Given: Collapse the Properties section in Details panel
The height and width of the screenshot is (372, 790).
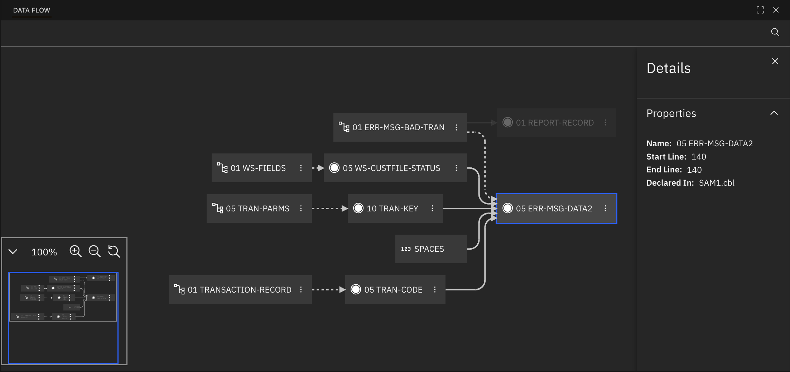Looking at the screenshot, I should click(774, 113).
